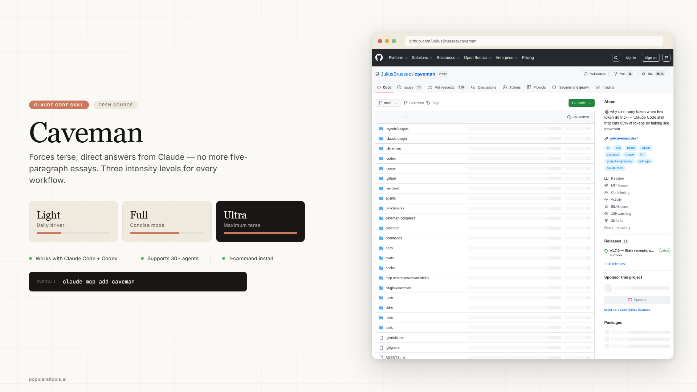The height and width of the screenshot is (392, 697).
Task: Click the Notifications bell button
Action: point(595,74)
